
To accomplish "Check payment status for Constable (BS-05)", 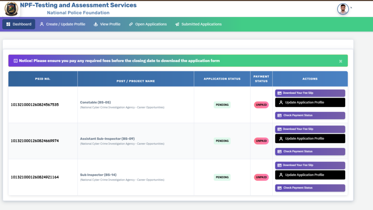I will tap(310, 115).
